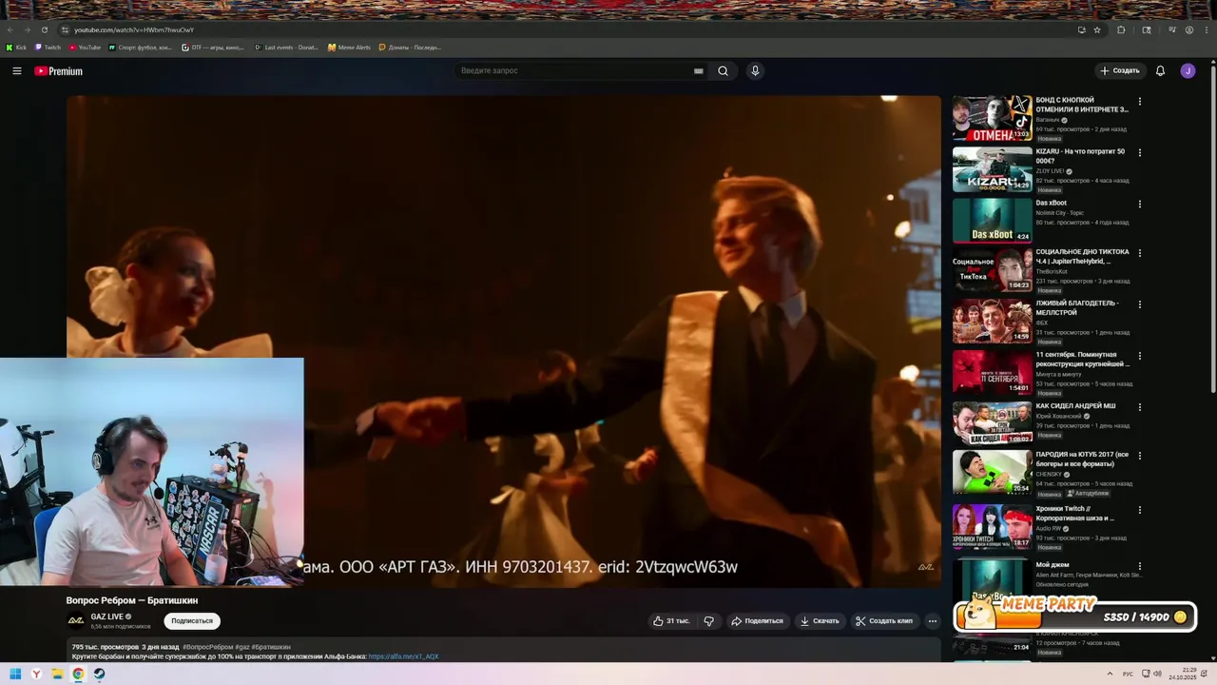
Task: Open the browser extensions puzzle icon
Action: coord(1121,29)
